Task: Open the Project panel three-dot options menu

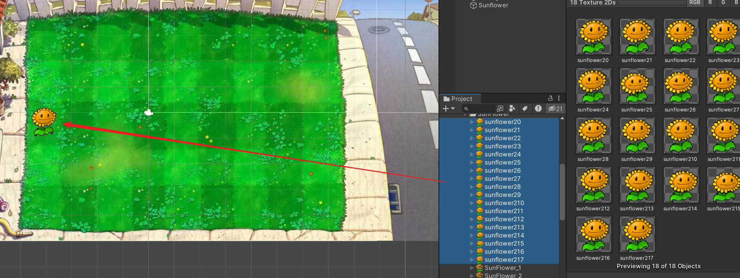Action: point(559,98)
